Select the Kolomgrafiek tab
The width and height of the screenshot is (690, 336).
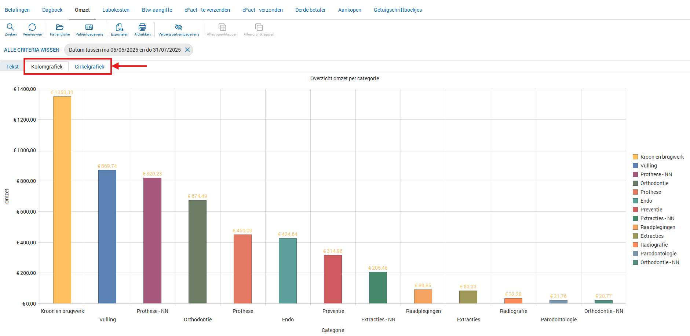(47, 67)
